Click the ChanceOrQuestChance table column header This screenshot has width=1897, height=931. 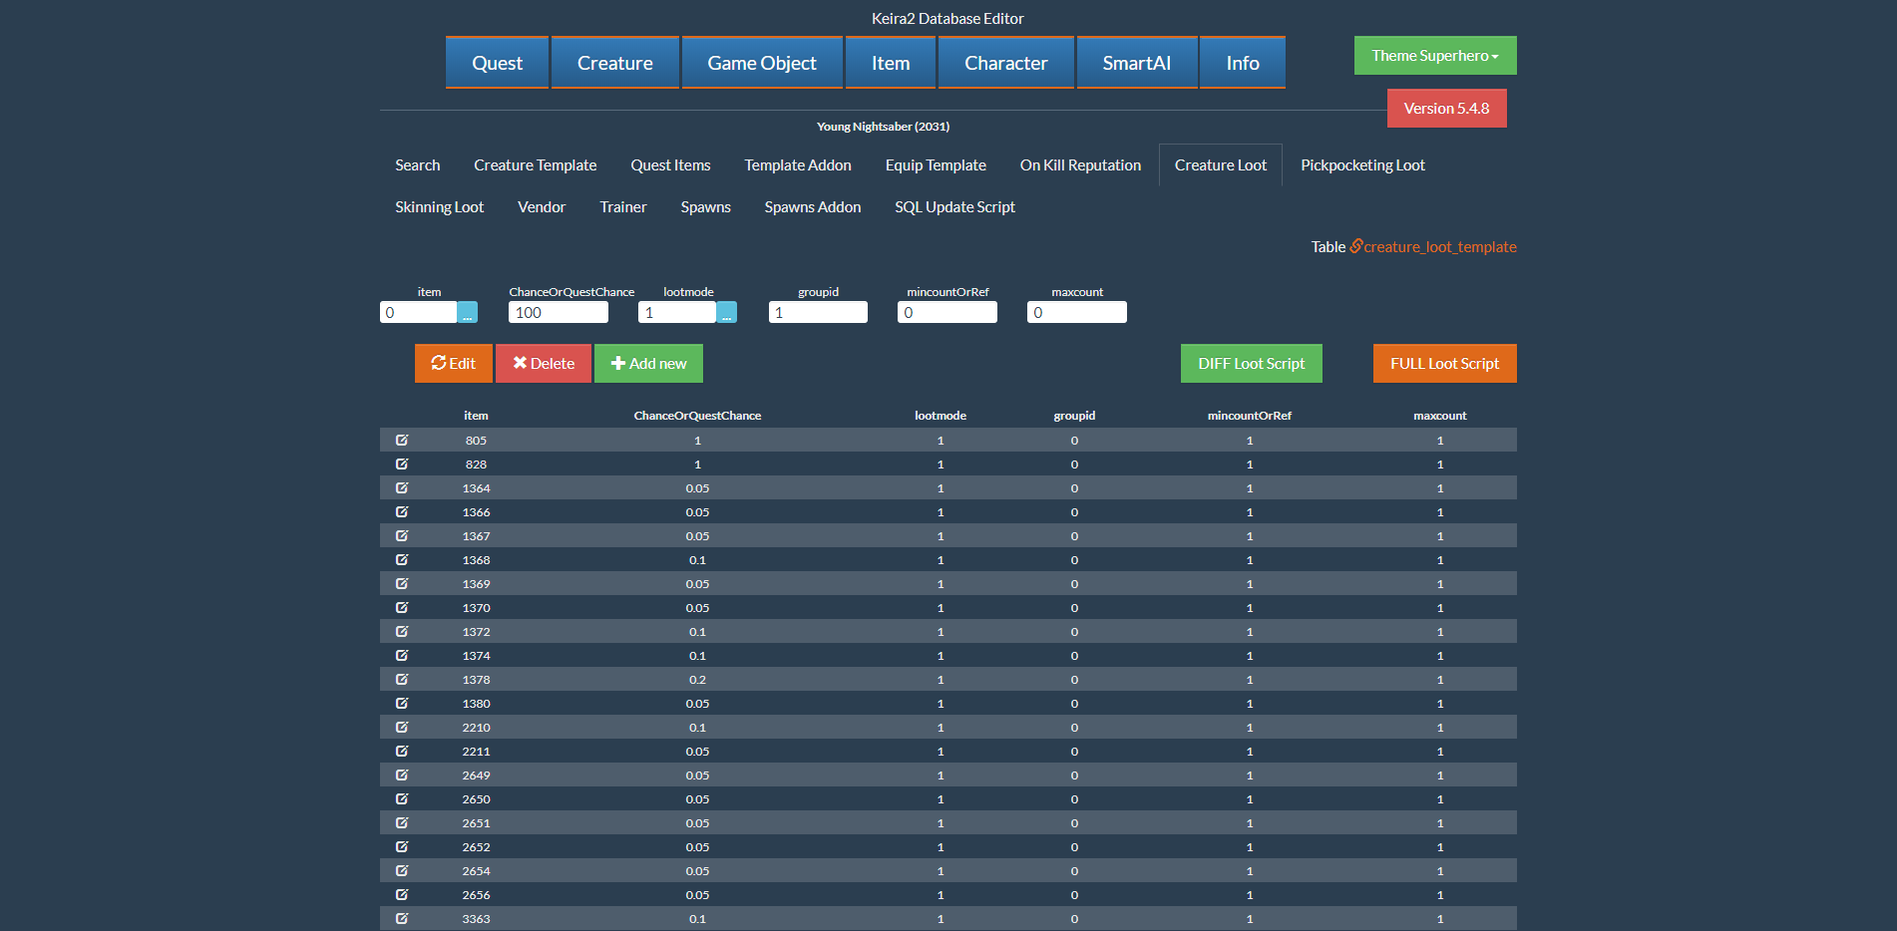[697, 416]
